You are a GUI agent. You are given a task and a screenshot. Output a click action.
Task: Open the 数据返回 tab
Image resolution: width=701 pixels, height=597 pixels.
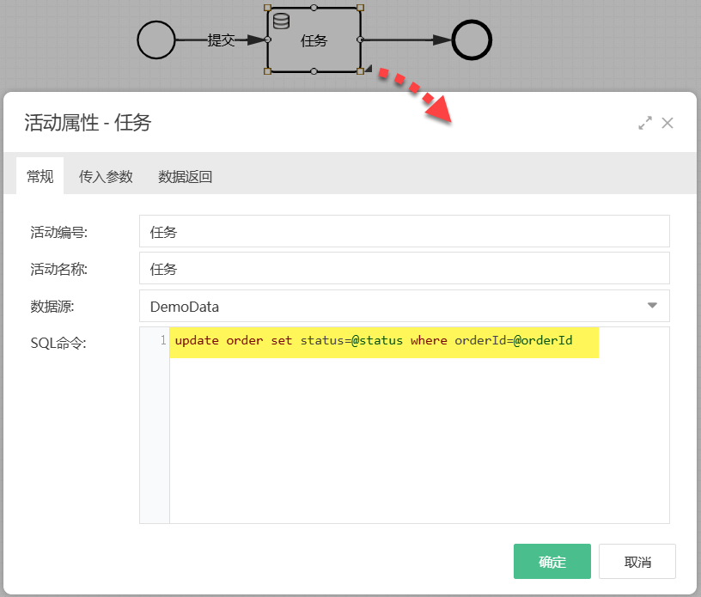click(x=183, y=176)
